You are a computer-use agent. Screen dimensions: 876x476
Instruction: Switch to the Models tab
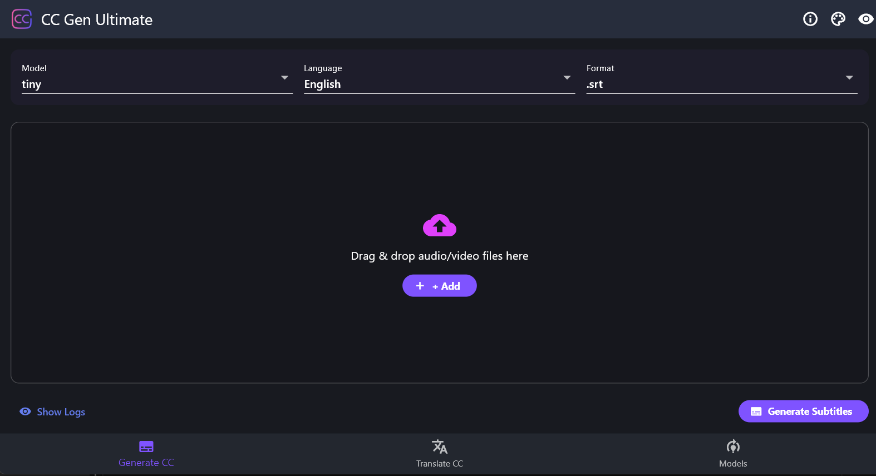click(x=733, y=454)
